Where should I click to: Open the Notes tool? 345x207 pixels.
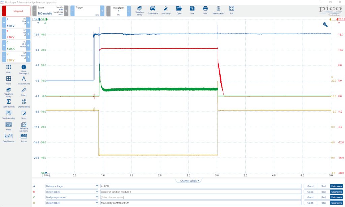[24, 115]
